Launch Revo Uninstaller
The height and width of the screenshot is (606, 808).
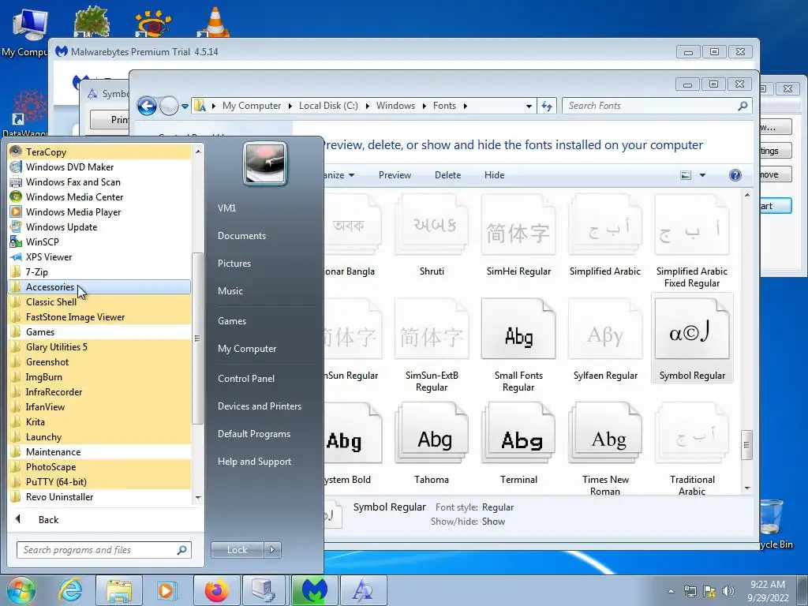tap(99, 496)
